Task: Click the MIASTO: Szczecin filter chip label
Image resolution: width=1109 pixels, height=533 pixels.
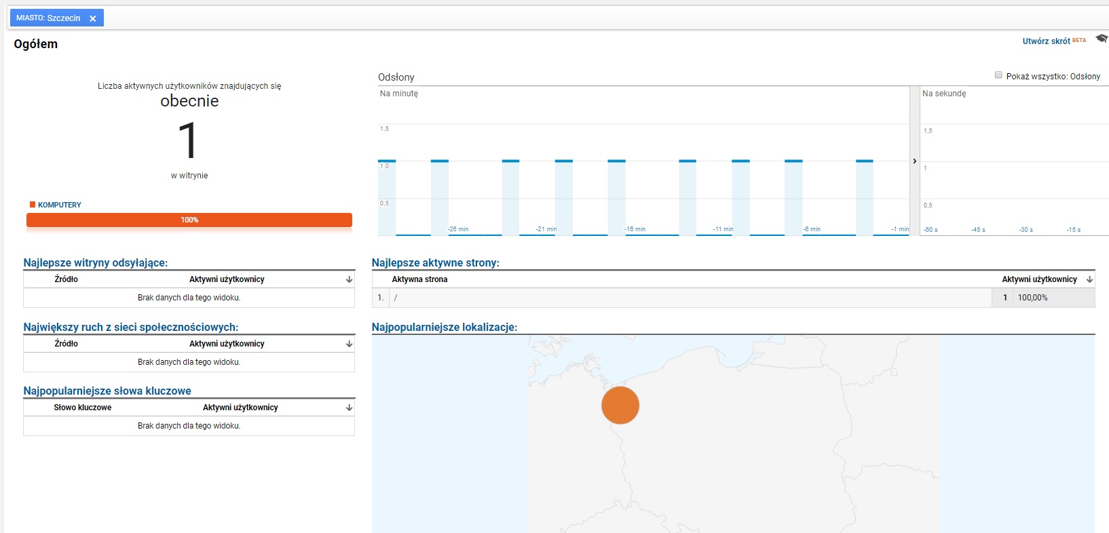Action: (48, 18)
